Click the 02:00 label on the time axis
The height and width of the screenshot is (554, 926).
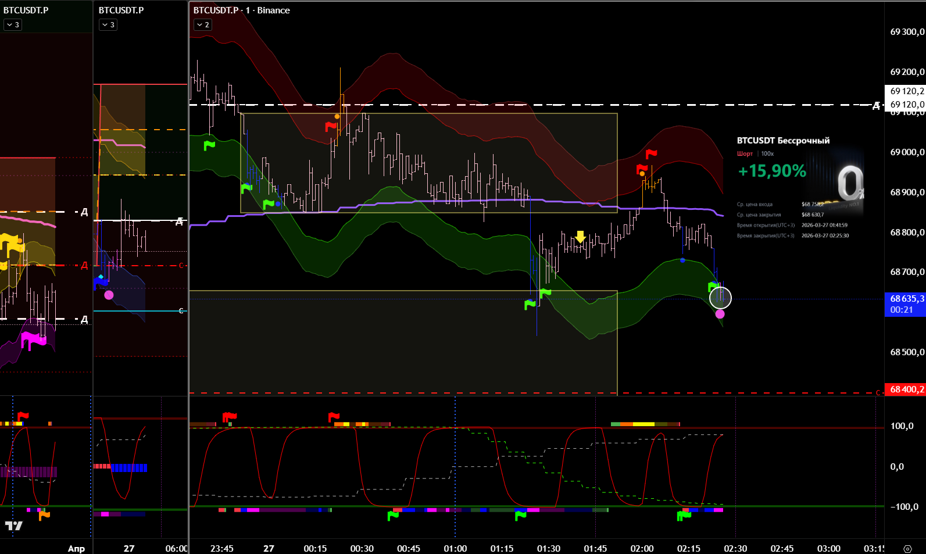point(642,548)
